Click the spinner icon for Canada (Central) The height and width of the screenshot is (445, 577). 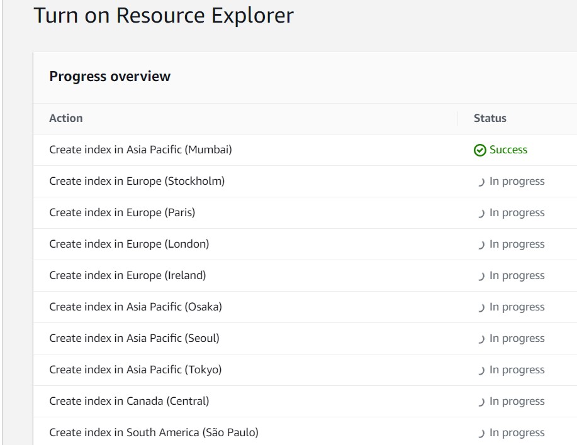pos(482,401)
